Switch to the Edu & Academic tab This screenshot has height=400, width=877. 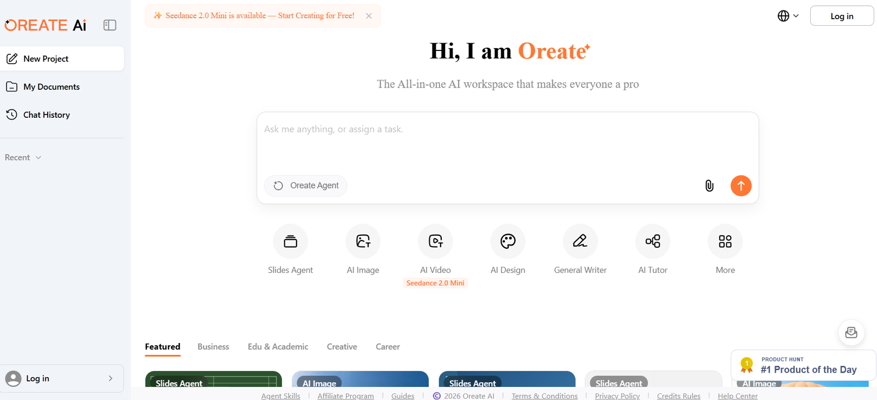click(278, 347)
